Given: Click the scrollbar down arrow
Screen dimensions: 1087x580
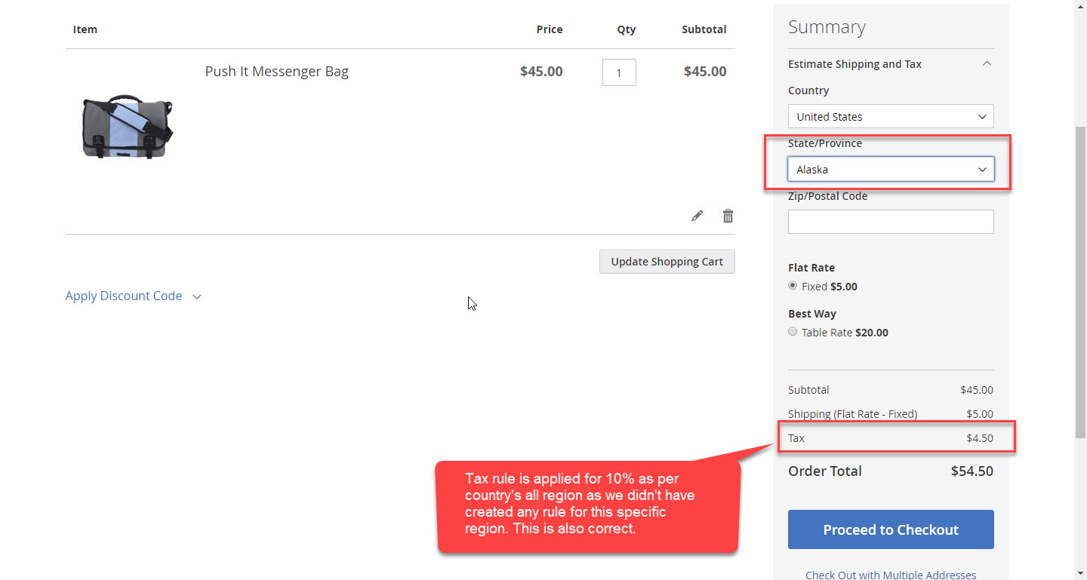Looking at the screenshot, I should click(1080, 573).
